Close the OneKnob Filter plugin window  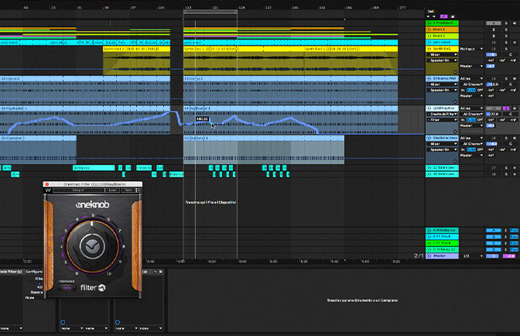47,184
